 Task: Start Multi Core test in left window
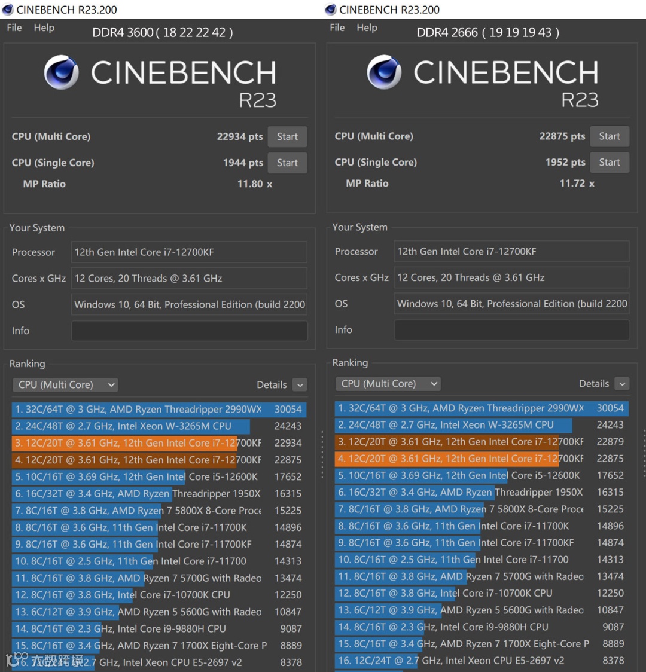click(287, 137)
